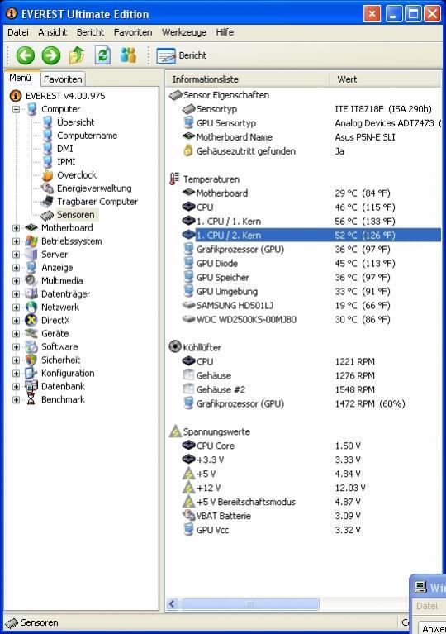Screen dimensions: 446x634
Task: Click the Gehäusezutritt gefunden lock icon
Action: (x=188, y=150)
